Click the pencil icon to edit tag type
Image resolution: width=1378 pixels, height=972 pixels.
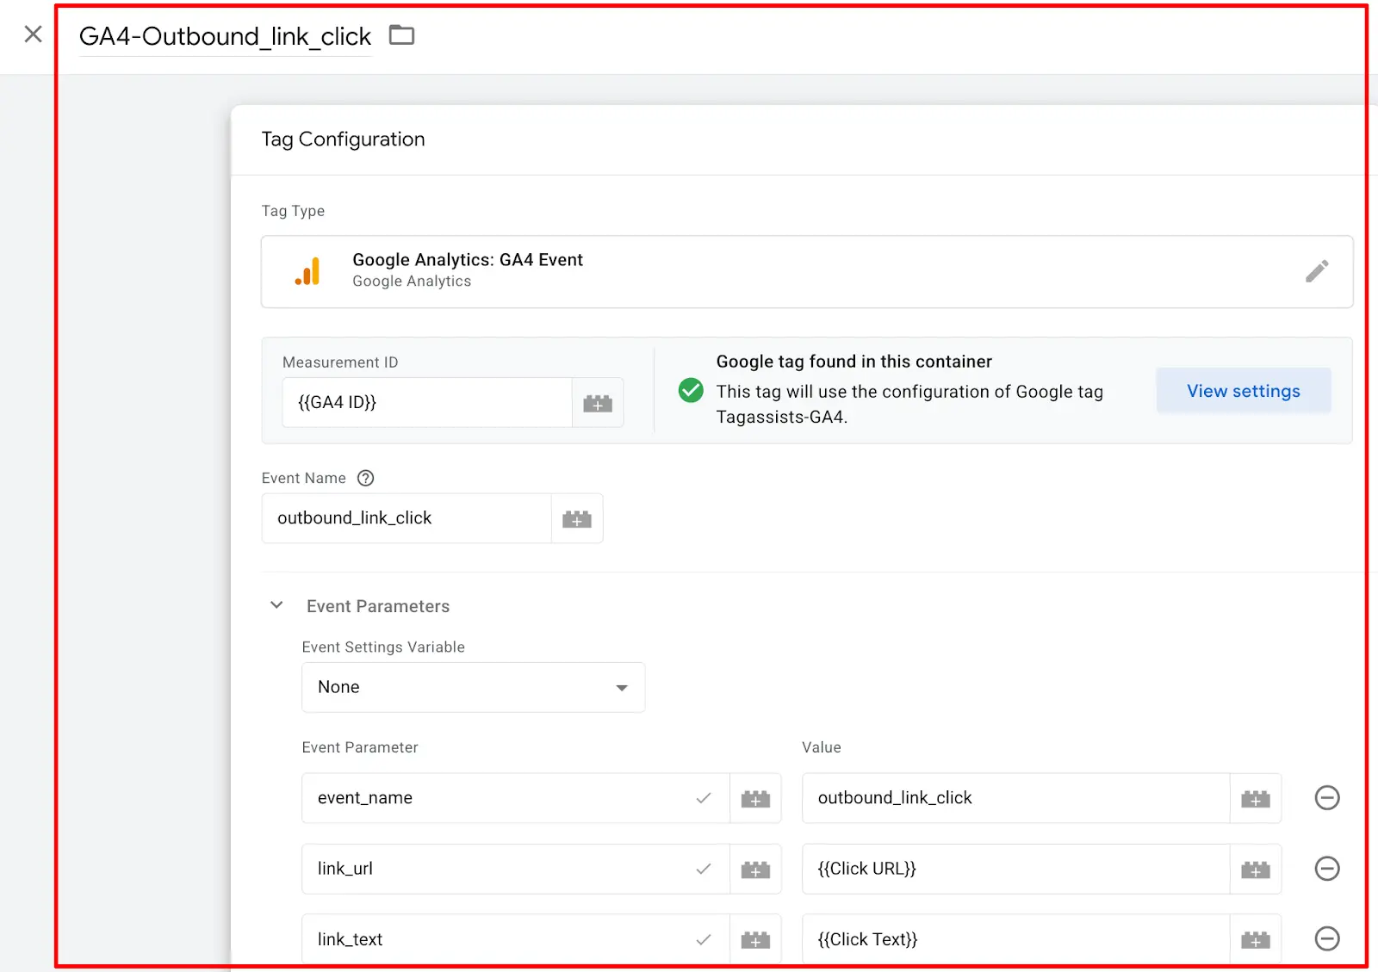pos(1318,271)
